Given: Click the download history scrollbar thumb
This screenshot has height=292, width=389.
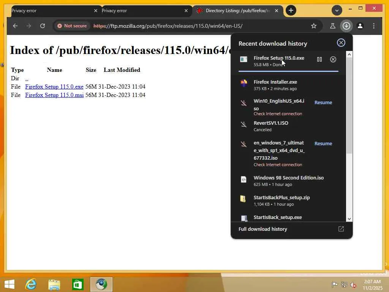Looking at the screenshot, I should point(349,106).
